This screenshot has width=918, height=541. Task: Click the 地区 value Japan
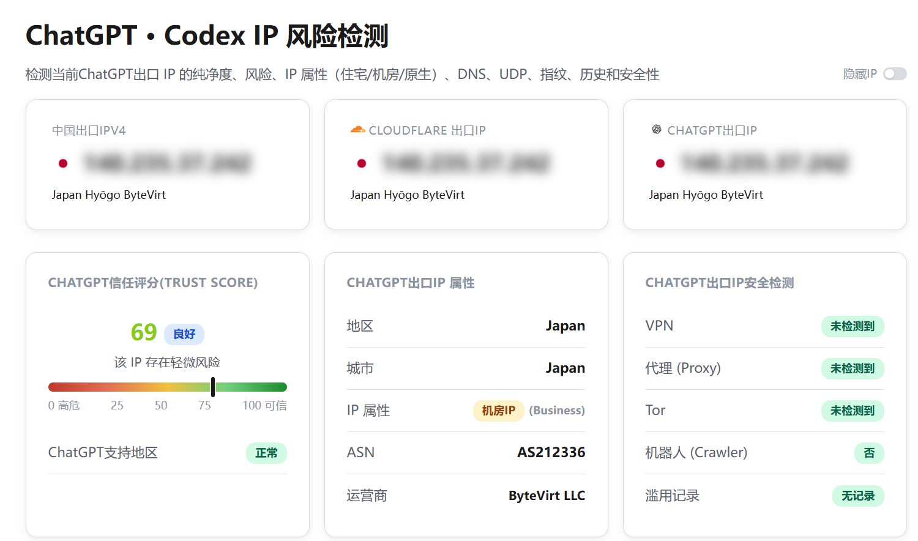[565, 326]
